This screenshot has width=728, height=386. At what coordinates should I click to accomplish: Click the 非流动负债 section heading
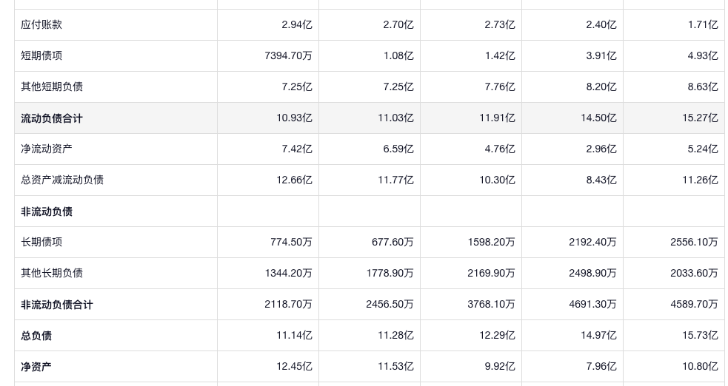click(47, 211)
